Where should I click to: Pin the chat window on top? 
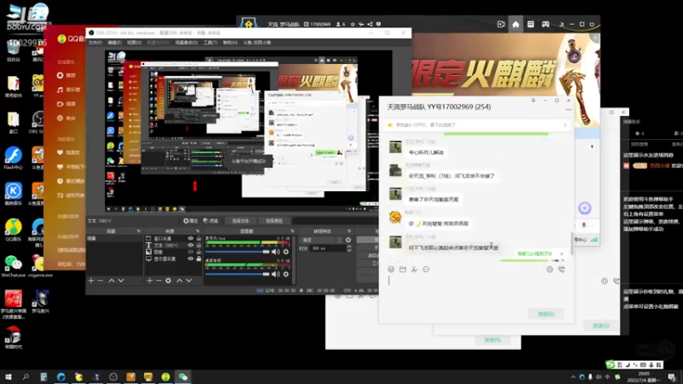[x=533, y=101]
